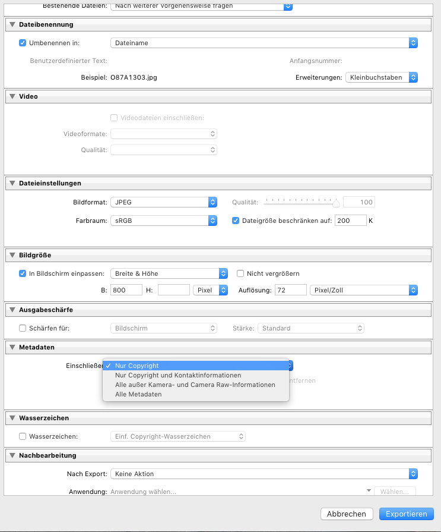Screen dimensions: 441x532
Task: Collapse the Dateibenennung section triangle
Action: 12,25
